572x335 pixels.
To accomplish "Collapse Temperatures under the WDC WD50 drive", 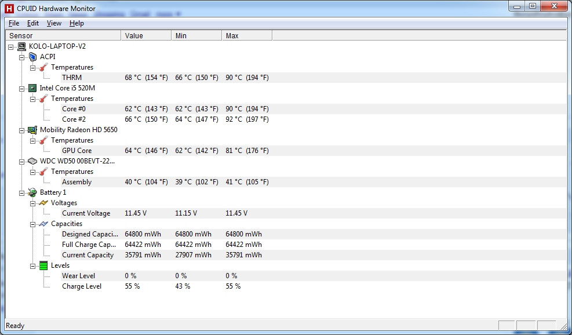I will [x=33, y=172].
